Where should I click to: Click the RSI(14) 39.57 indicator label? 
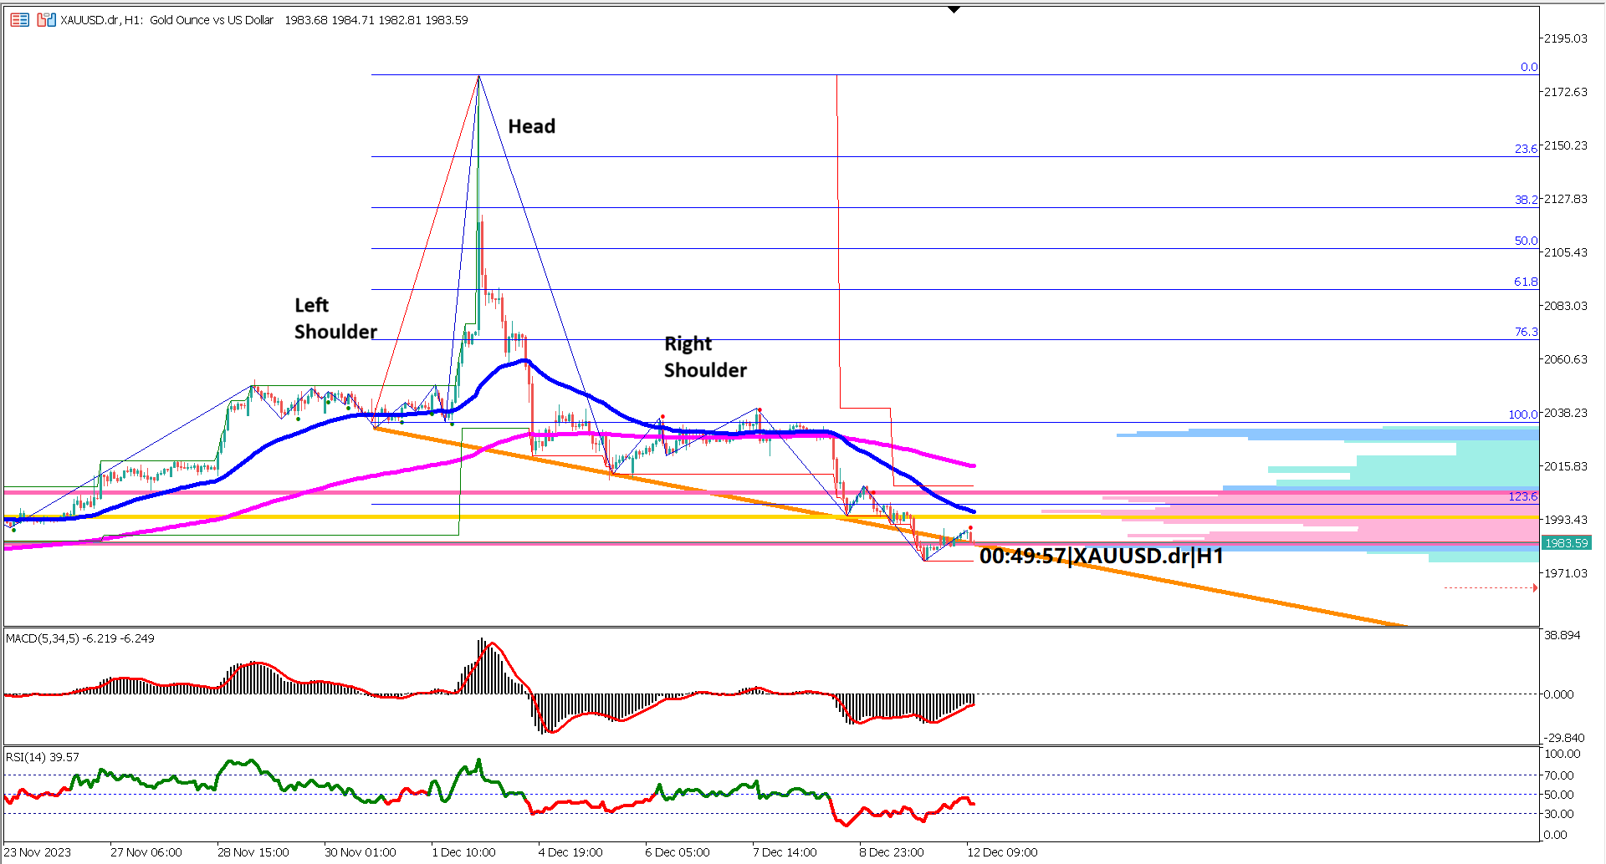pos(40,755)
